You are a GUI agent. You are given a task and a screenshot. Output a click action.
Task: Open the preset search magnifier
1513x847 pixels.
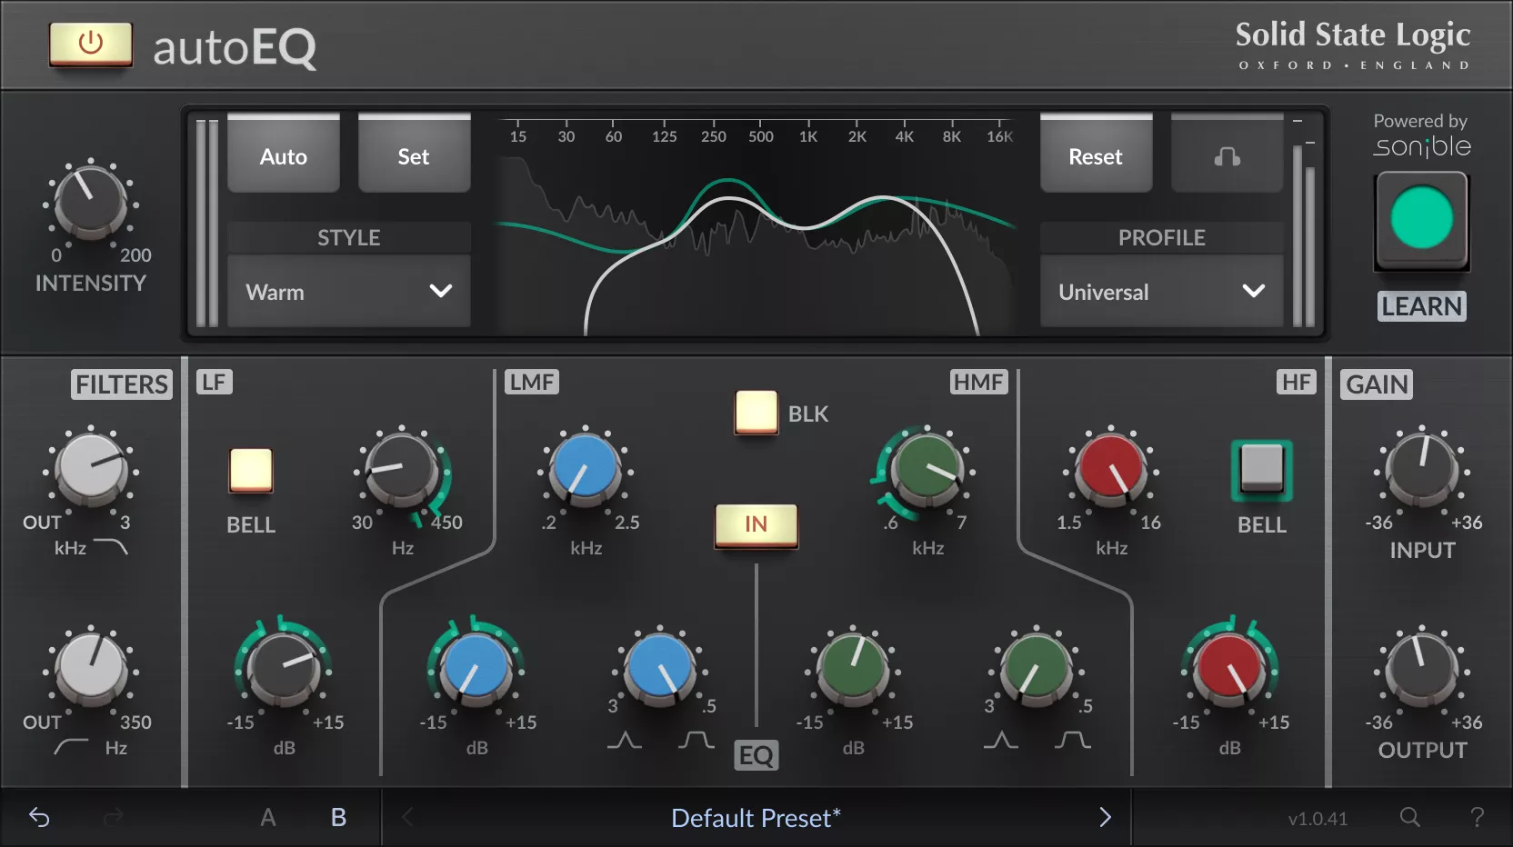coord(1408,817)
